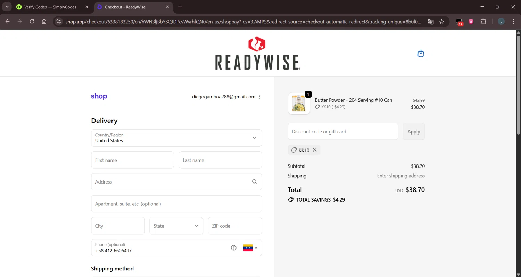Switch to Verify Codes SimplyCodes tab
This screenshot has width=521, height=277.
50,7
